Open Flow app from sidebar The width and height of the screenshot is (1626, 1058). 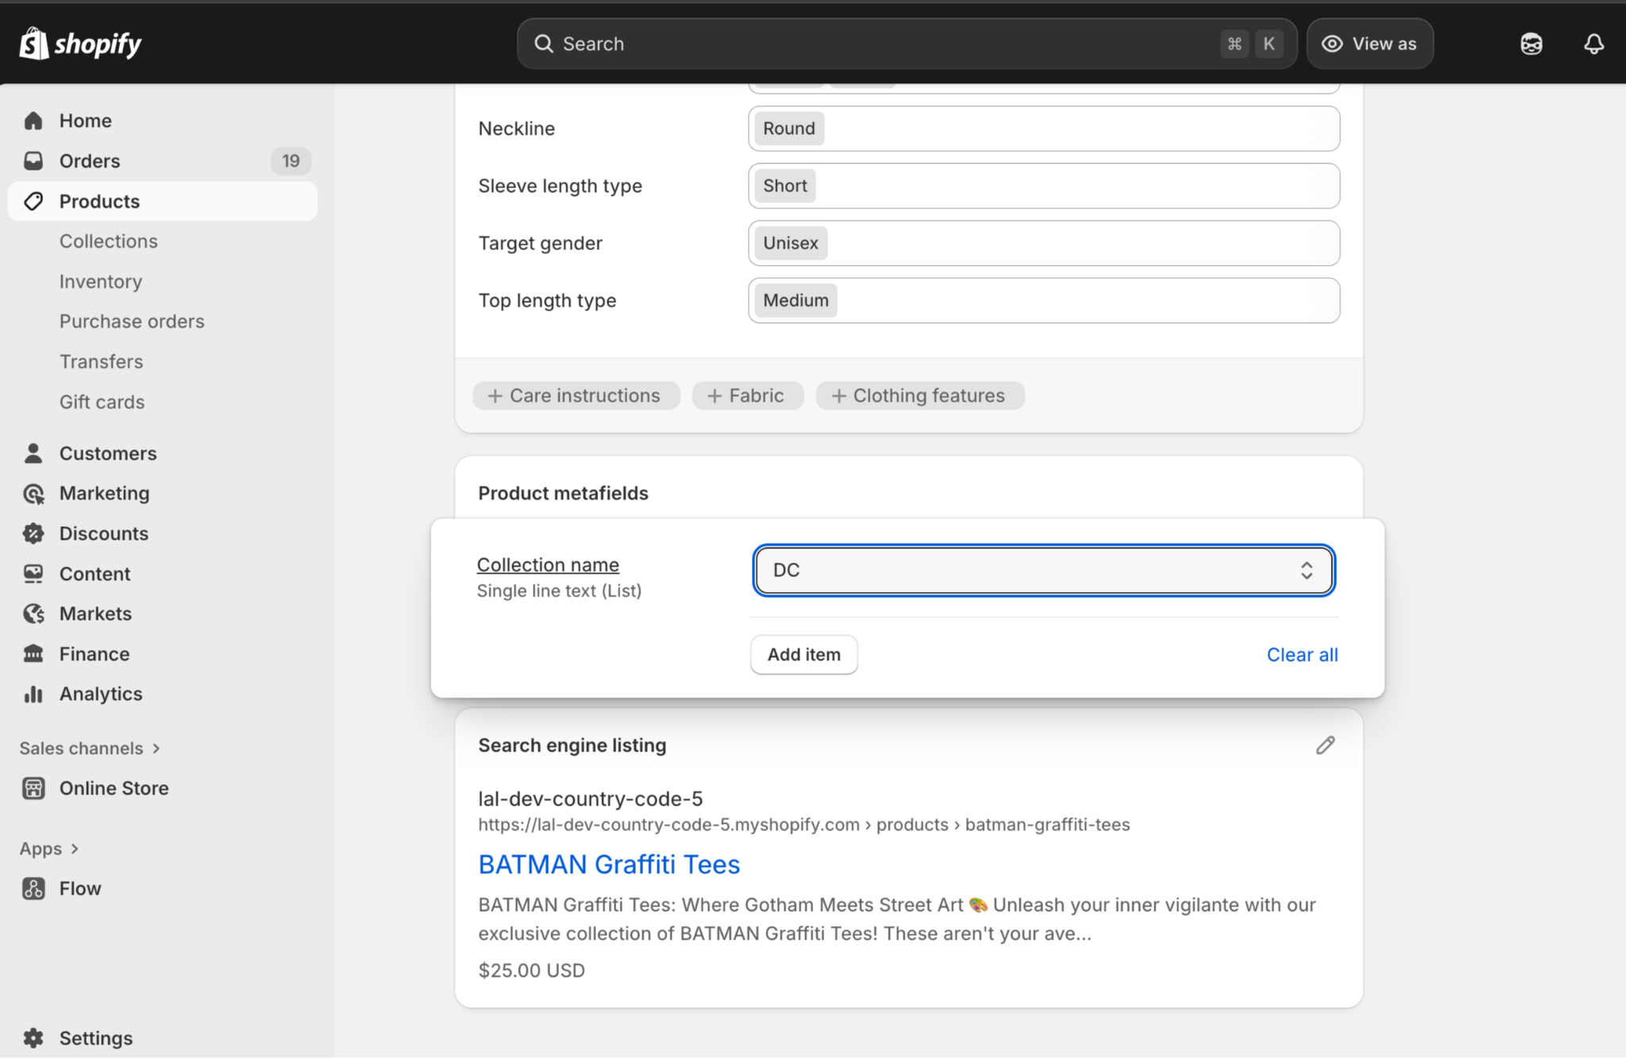(79, 888)
